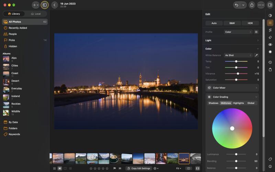Select the Highlights color grading tab
275x172 pixels.
click(238, 103)
